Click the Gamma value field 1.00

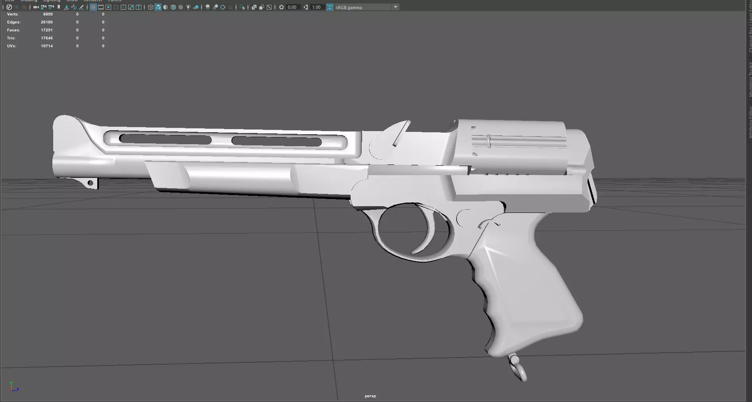click(317, 7)
